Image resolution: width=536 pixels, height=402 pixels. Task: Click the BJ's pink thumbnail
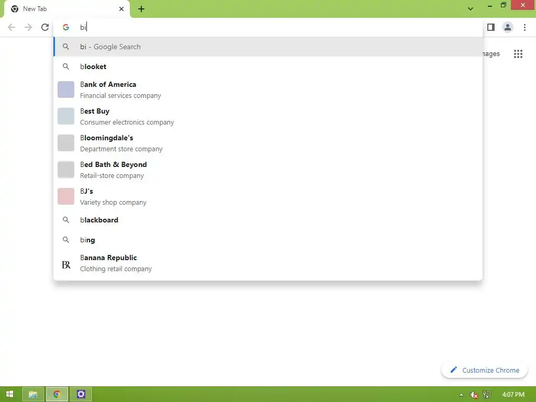click(66, 196)
